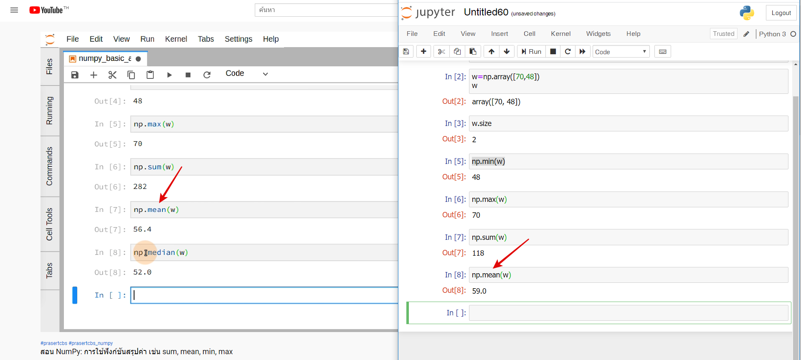801x360 pixels.
Task: Open Help menu in Jupyter Notebook
Action: point(633,34)
